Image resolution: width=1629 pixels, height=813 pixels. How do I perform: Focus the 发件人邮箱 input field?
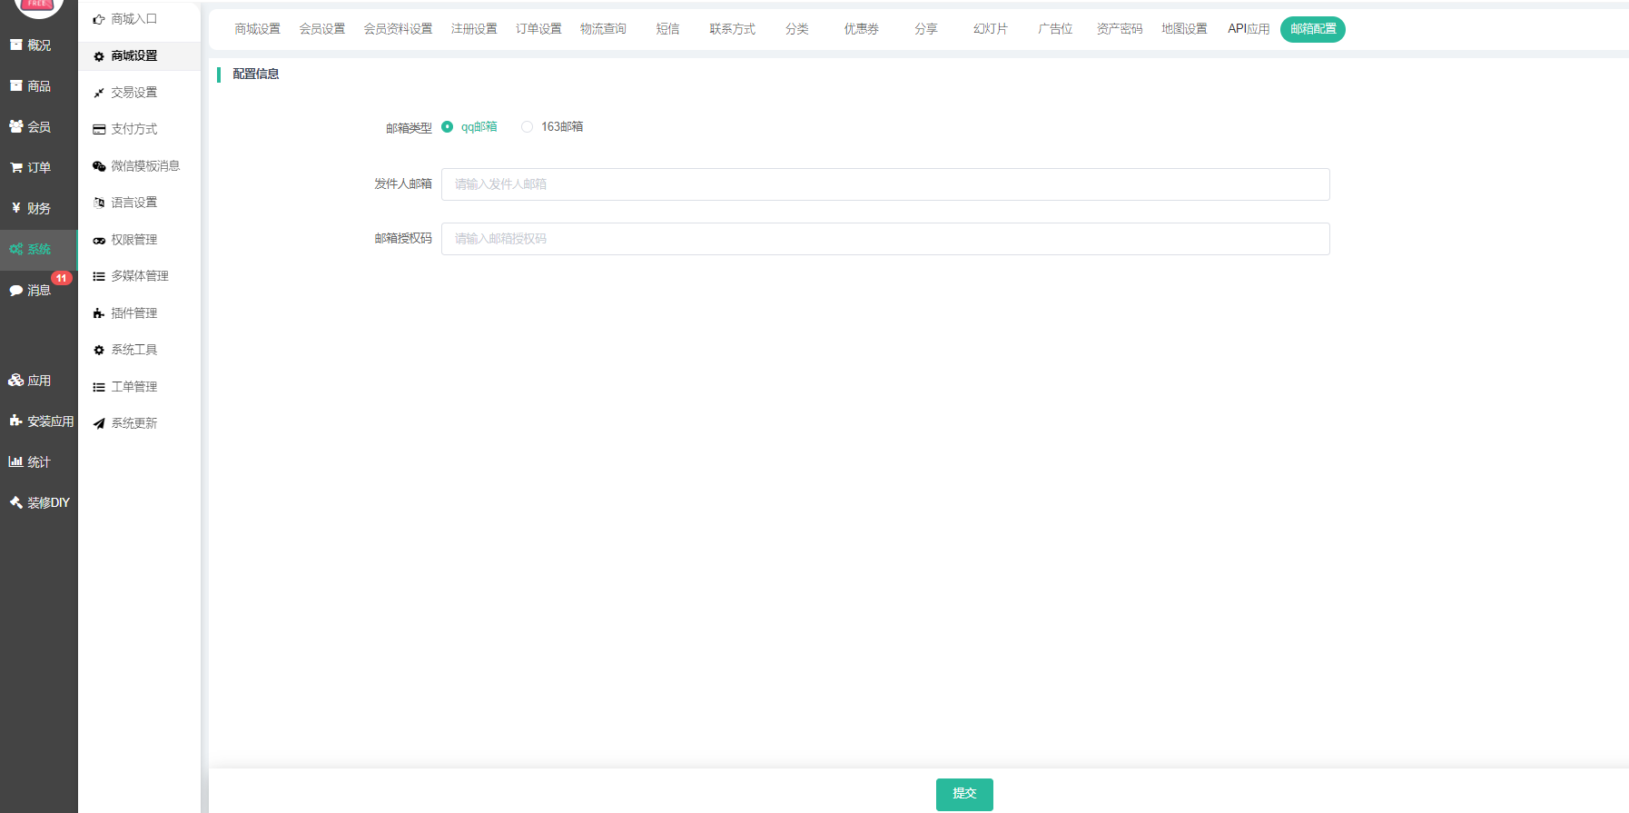pos(885,184)
